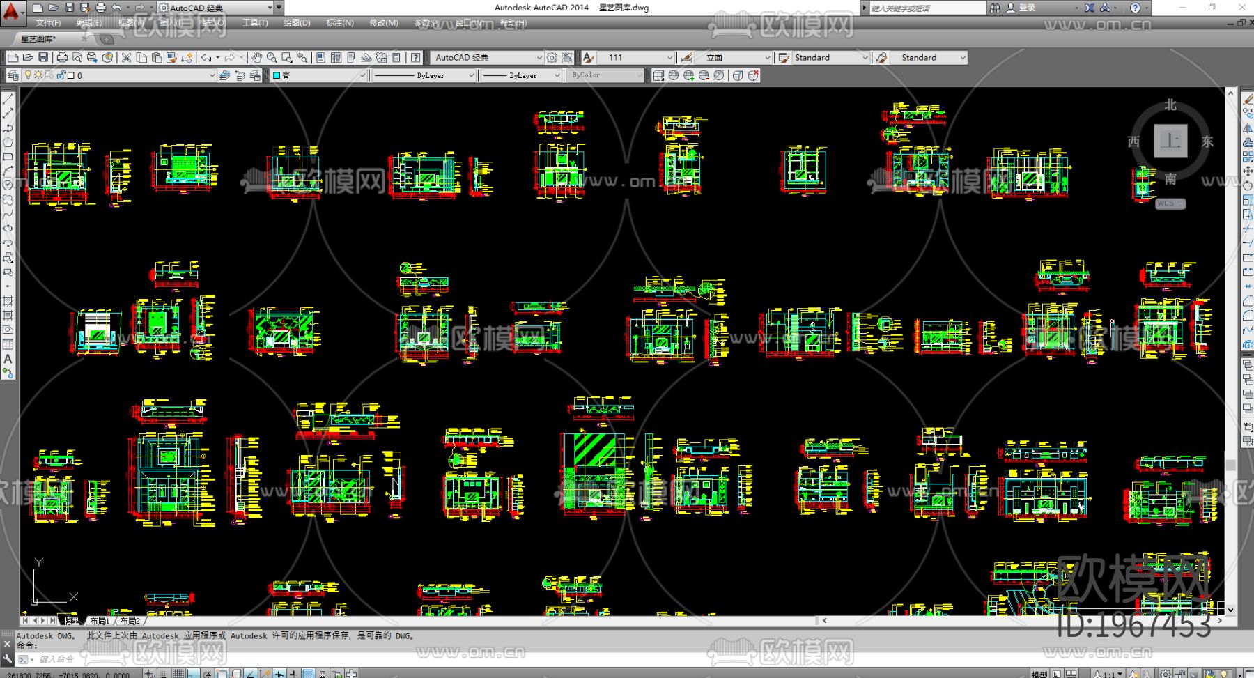Click the Text Style icon beside 111

589,57
